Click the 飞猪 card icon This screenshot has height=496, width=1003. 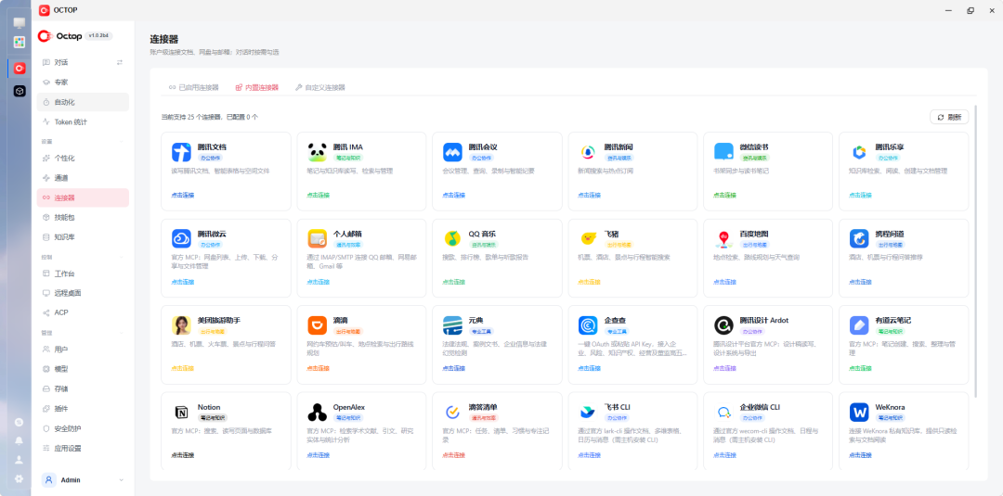[x=589, y=239]
